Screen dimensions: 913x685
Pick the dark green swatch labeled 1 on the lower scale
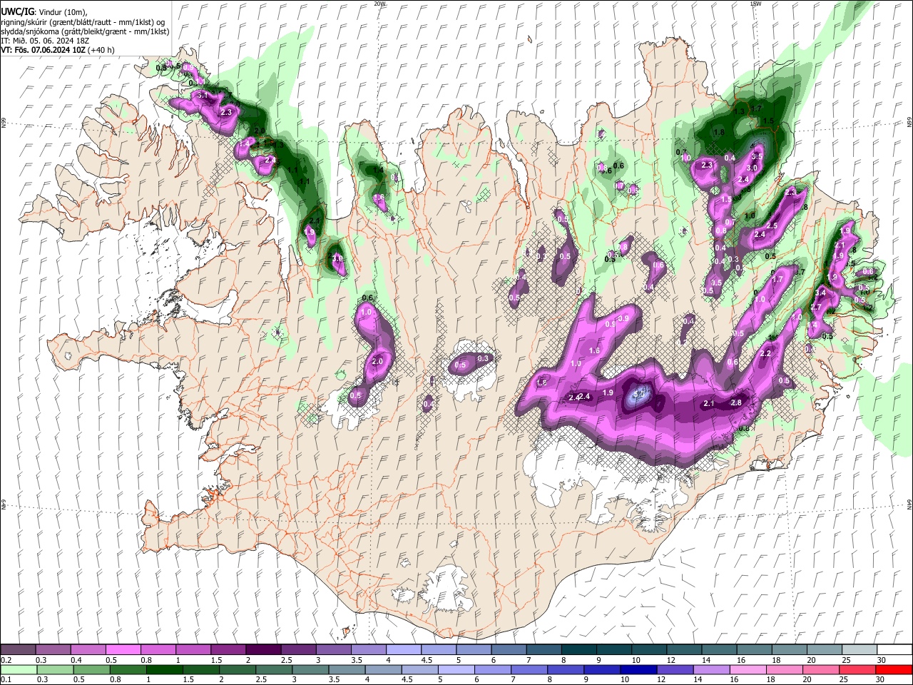164,669
